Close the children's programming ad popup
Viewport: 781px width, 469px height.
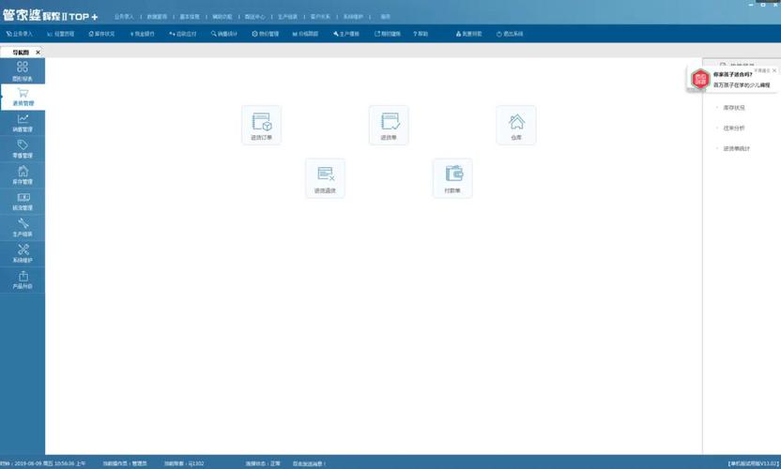(774, 70)
